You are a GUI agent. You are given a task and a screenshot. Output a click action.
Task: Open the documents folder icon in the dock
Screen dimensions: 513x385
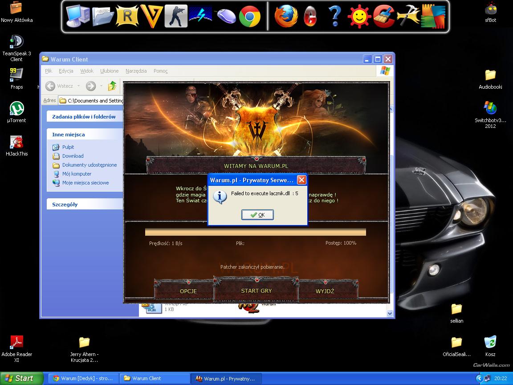[103, 16]
